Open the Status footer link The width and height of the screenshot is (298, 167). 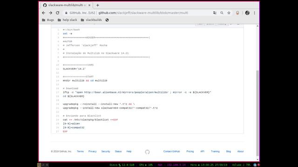tap(118, 152)
